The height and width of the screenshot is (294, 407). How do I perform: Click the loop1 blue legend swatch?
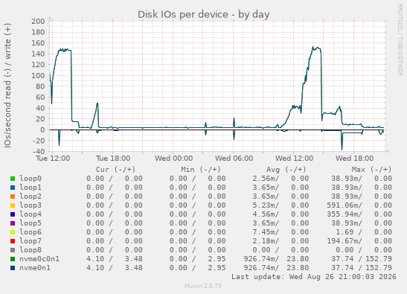click(x=13, y=188)
